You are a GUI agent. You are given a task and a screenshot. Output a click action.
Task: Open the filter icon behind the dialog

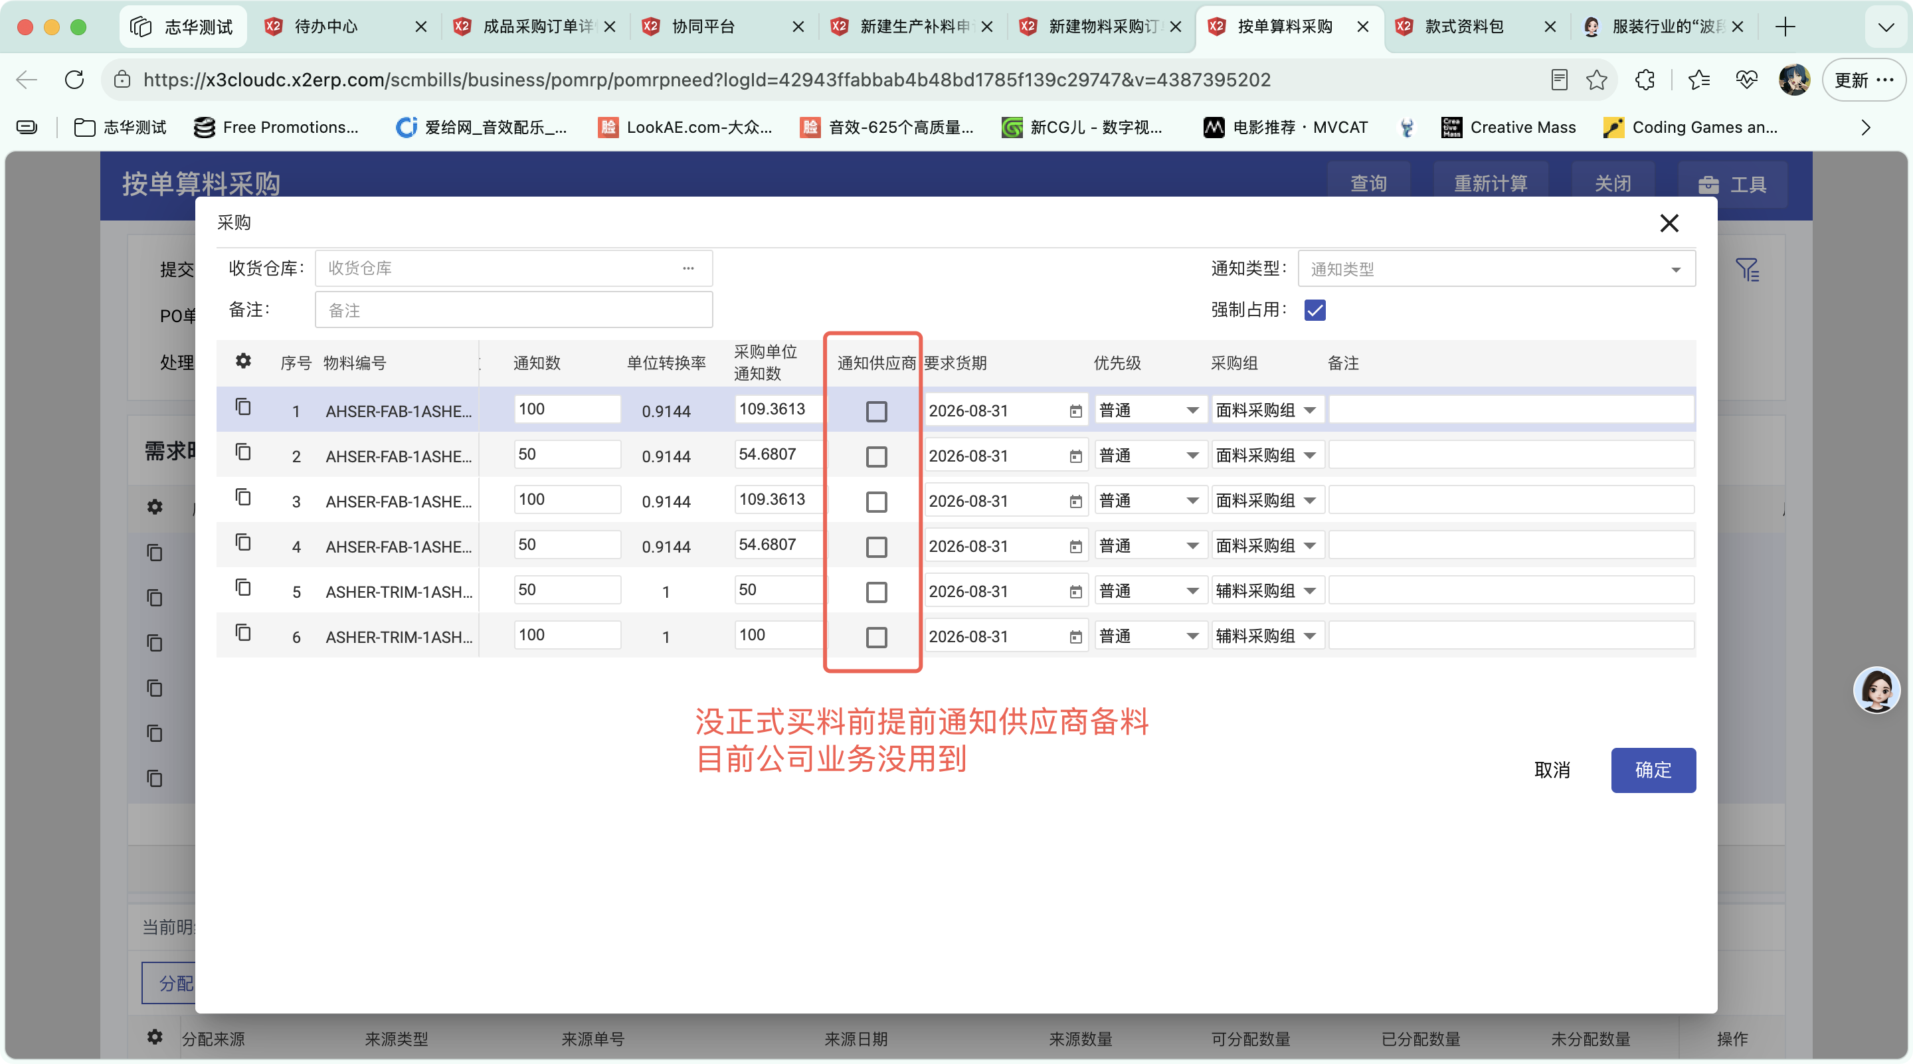1747,270
